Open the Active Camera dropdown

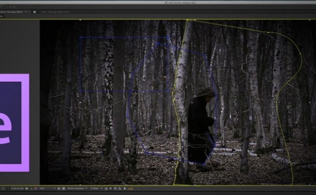pyautogui.click(x=77, y=189)
